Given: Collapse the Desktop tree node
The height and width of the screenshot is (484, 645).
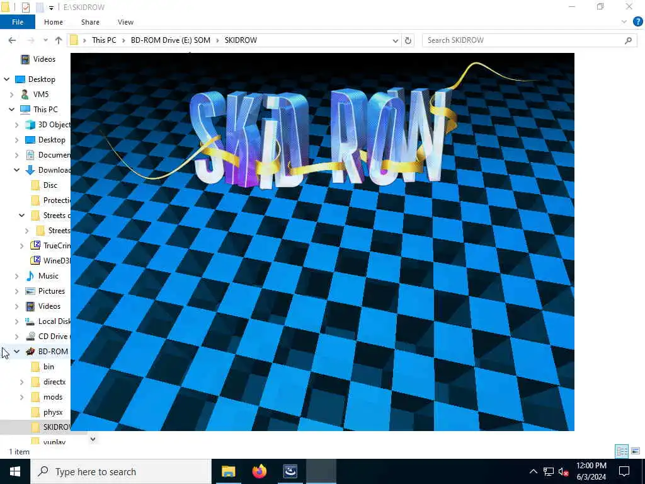Looking at the screenshot, I should [6, 79].
